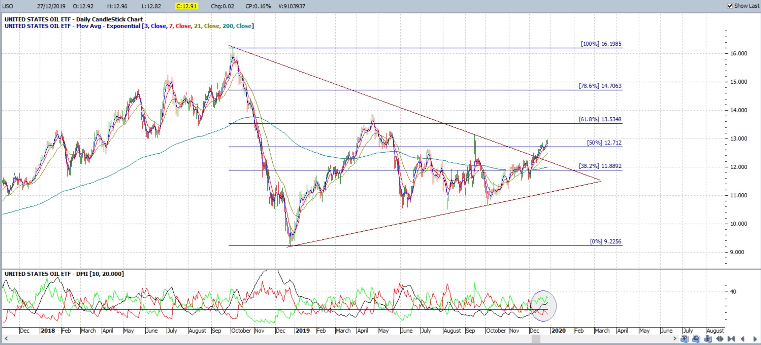Click the 11.000 price axis label
The width and height of the screenshot is (761, 345).
[739, 195]
